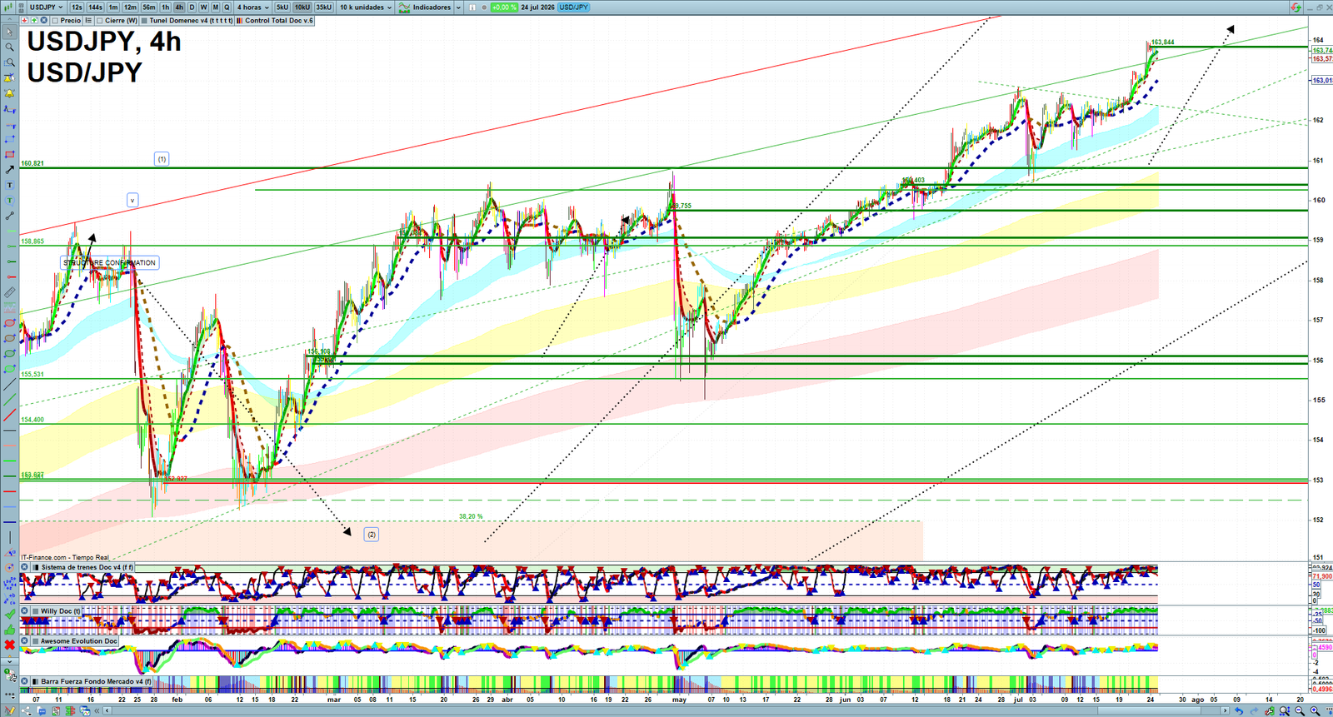Select the red rectangle drawing tool
The height and width of the screenshot is (717, 1333).
point(9,154)
